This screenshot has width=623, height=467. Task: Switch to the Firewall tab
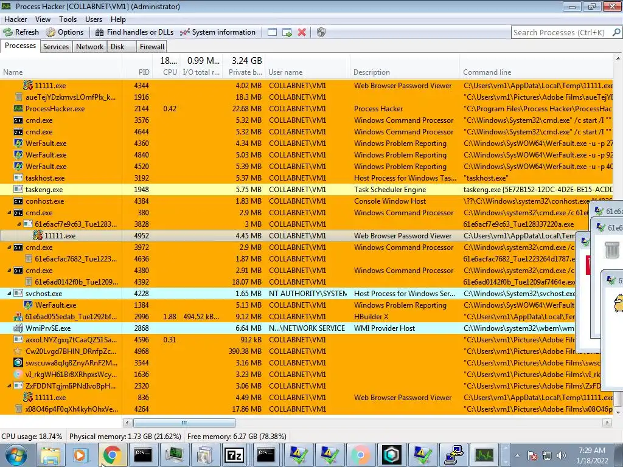(x=151, y=46)
